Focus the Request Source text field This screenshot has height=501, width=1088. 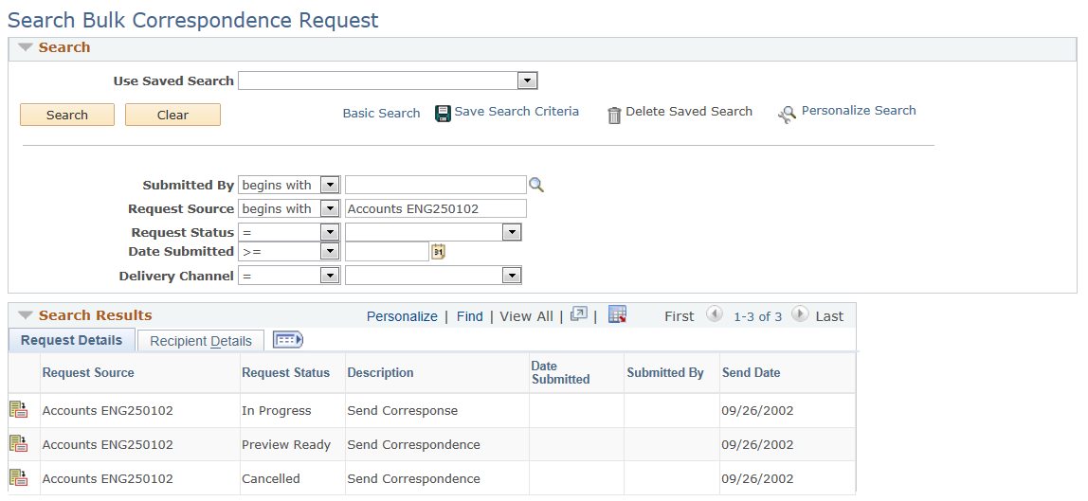(x=436, y=208)
